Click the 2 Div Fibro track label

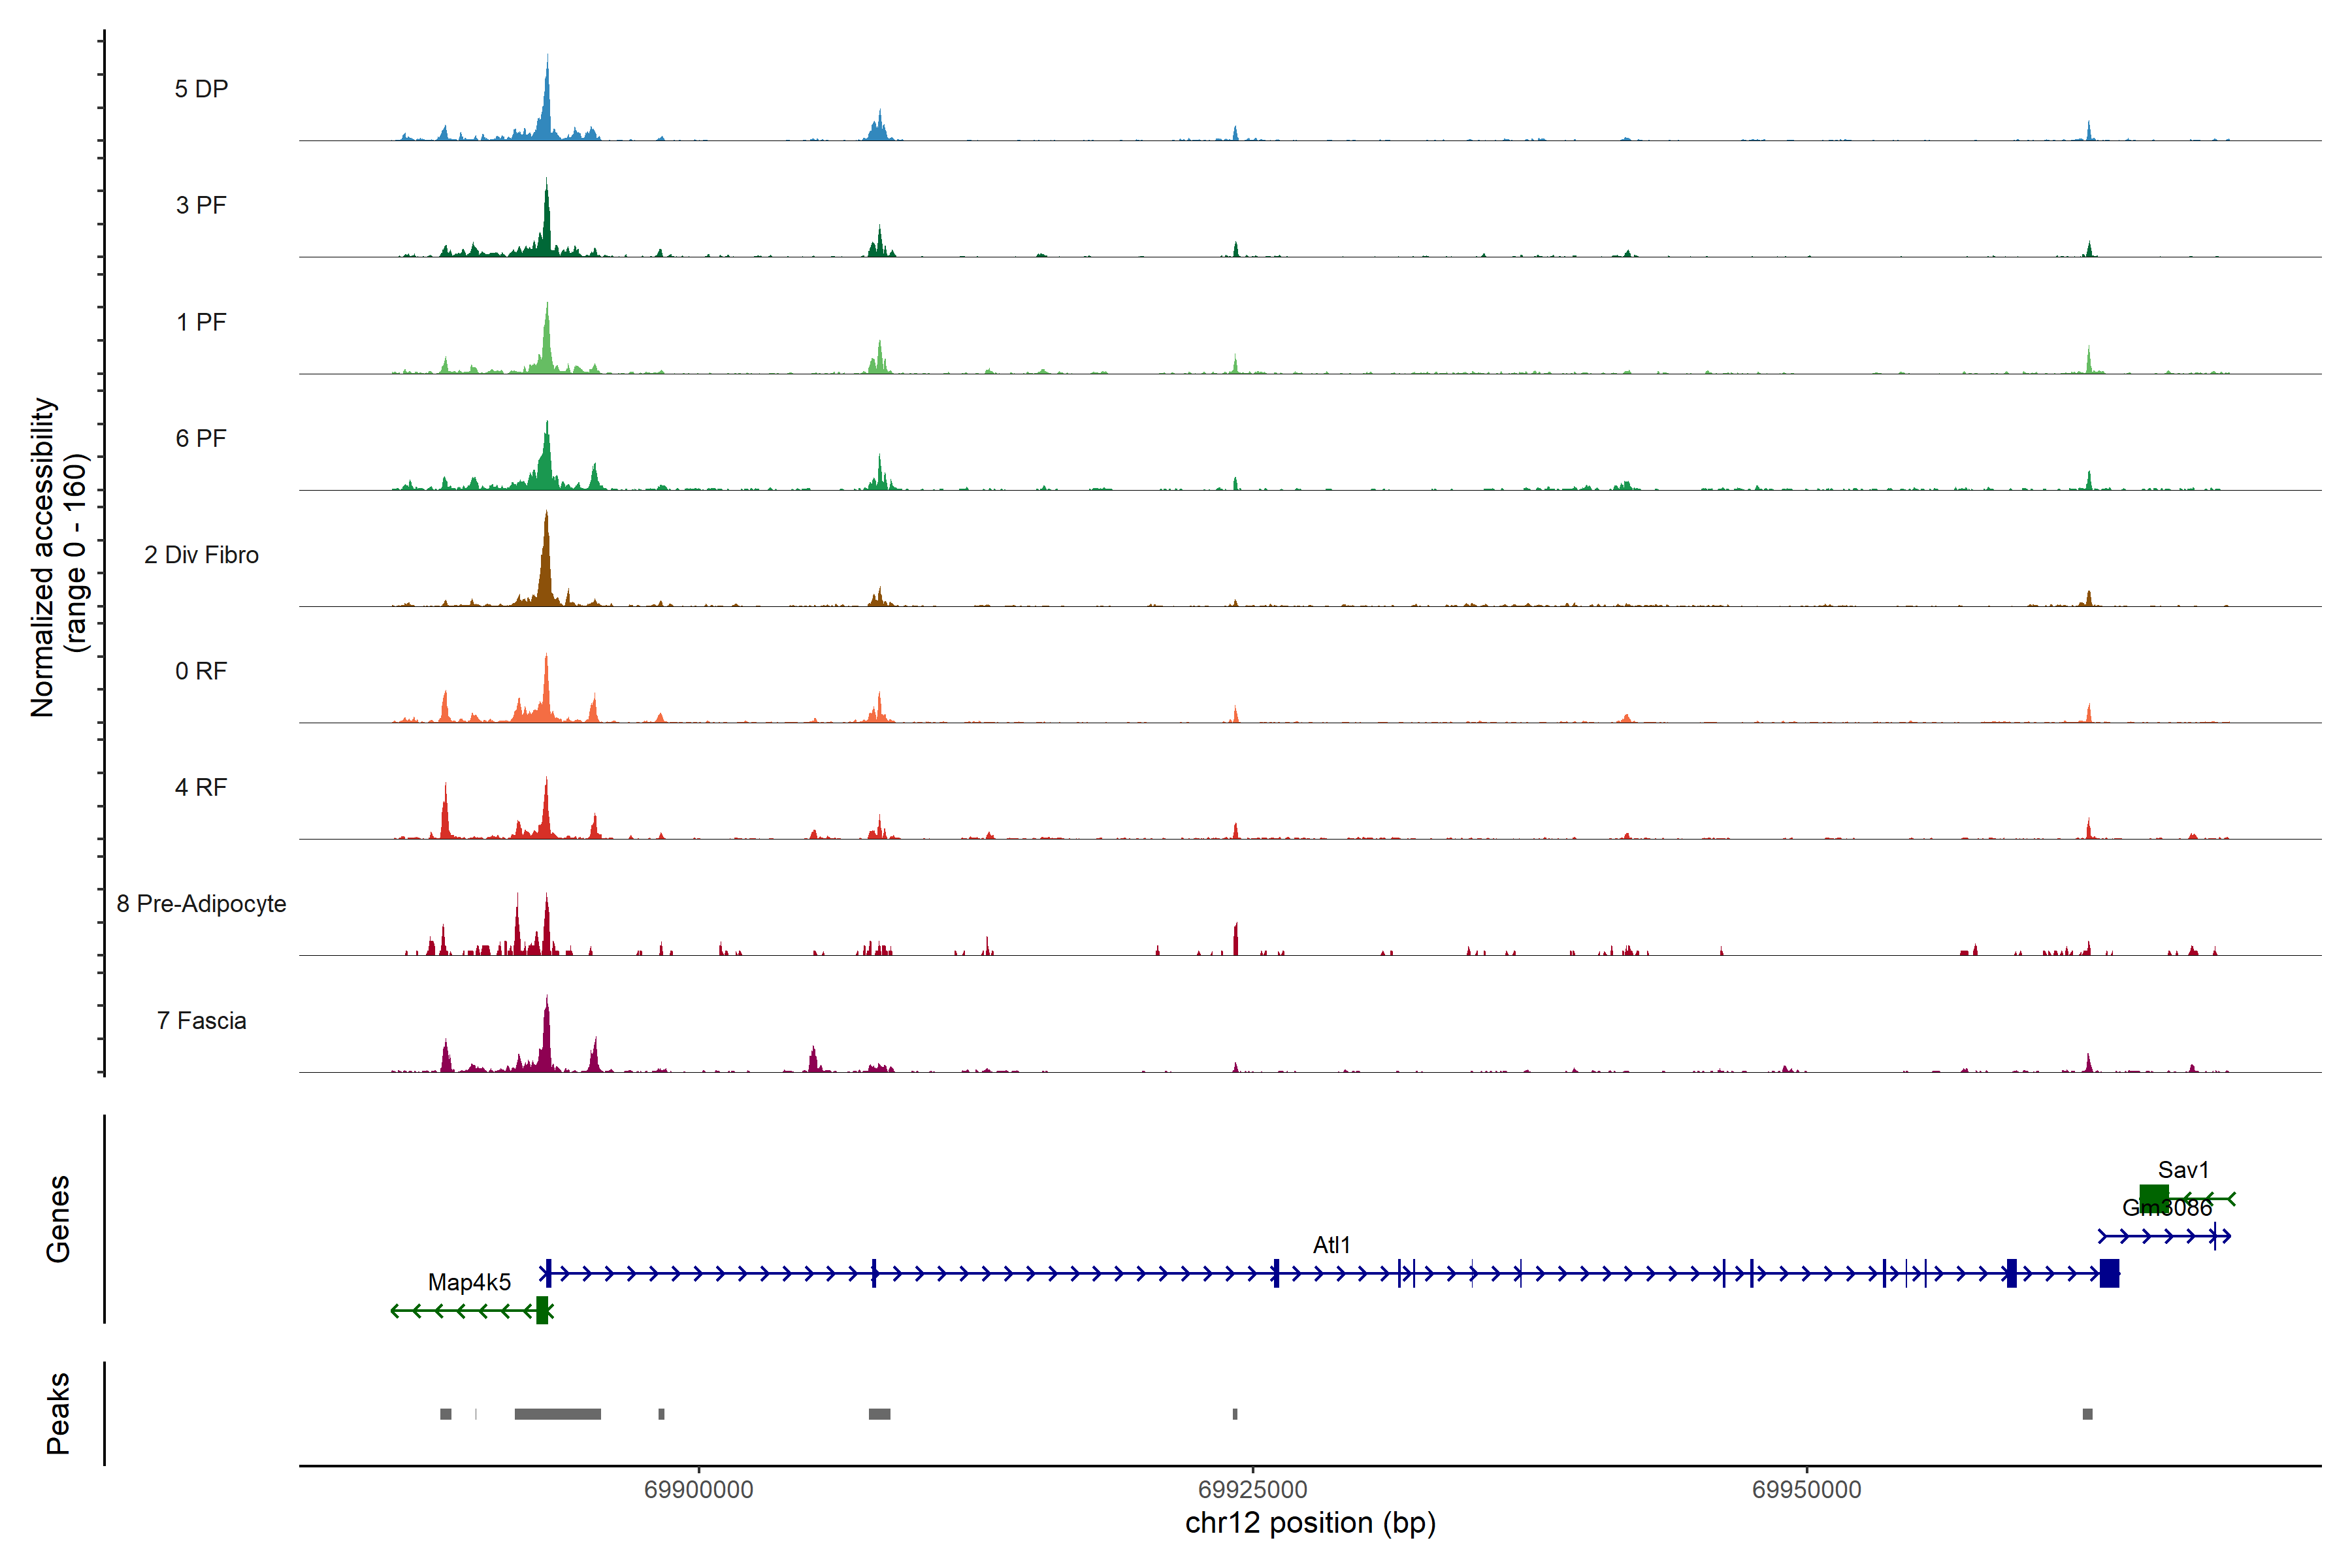(201, 555)
